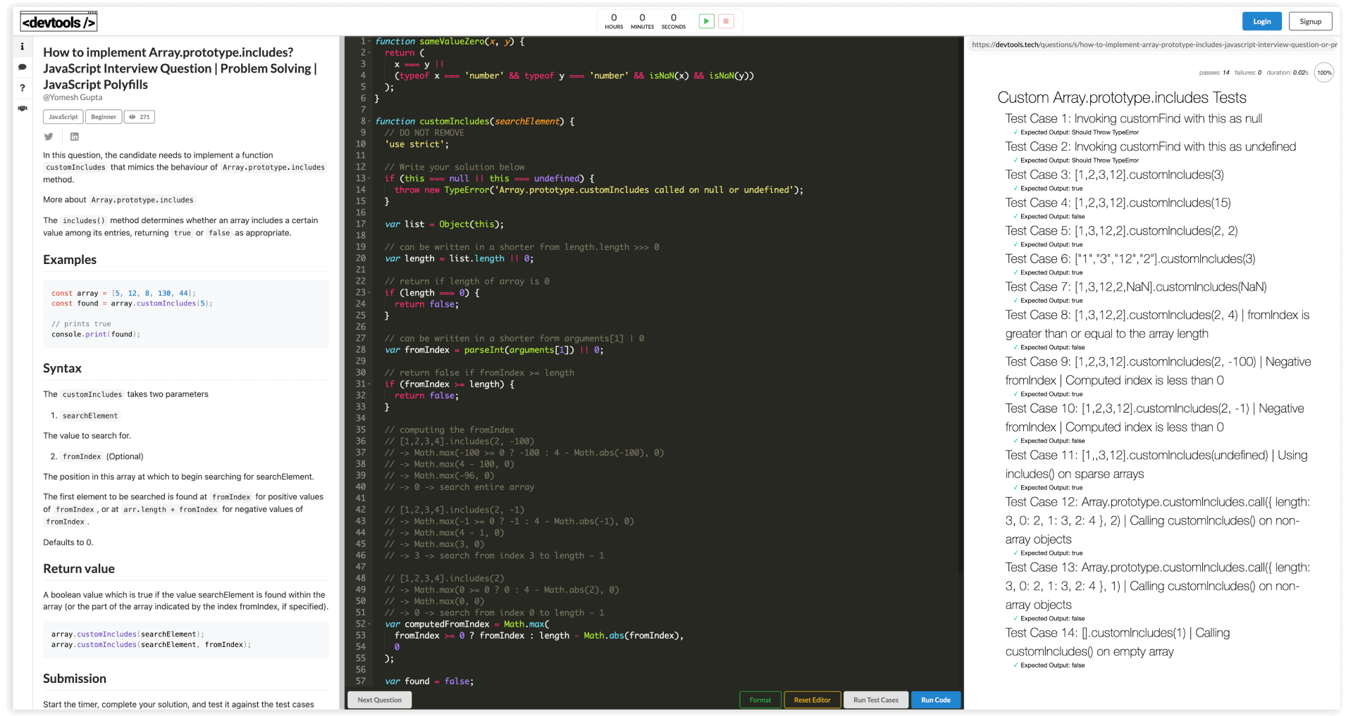Stop the timer with red stop button
The width and height of the screenshot is (1353, 716).
pyautogui.click(x=726, y=21)
